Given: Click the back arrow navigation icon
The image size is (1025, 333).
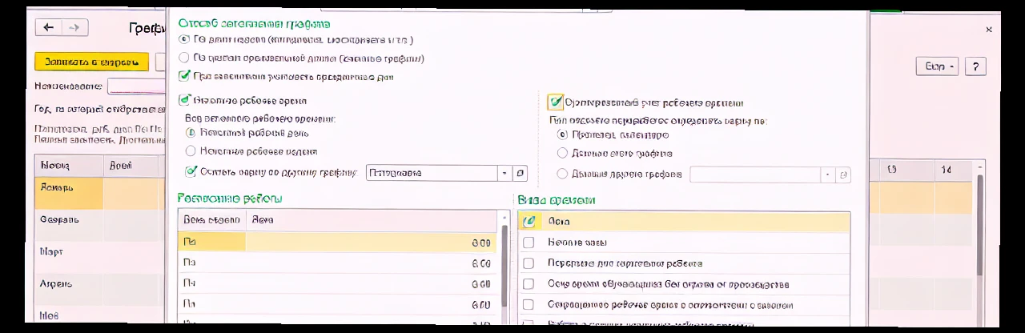Looking at the screenshot, I should pos(49,27).
